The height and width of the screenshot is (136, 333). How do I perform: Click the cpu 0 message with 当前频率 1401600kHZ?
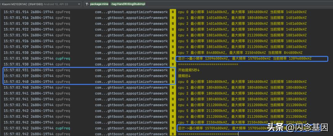click(242, 12)
